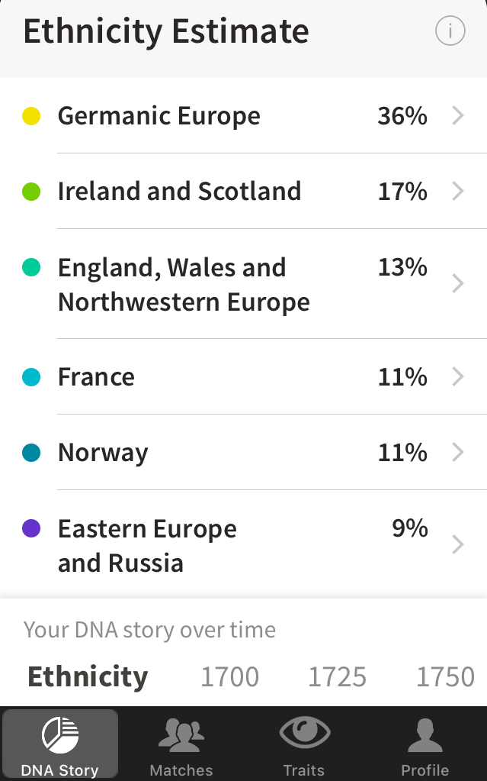This screenshot has width=487, height=781.
Task: Open the Matches people icon
Action: coord(181,735)
